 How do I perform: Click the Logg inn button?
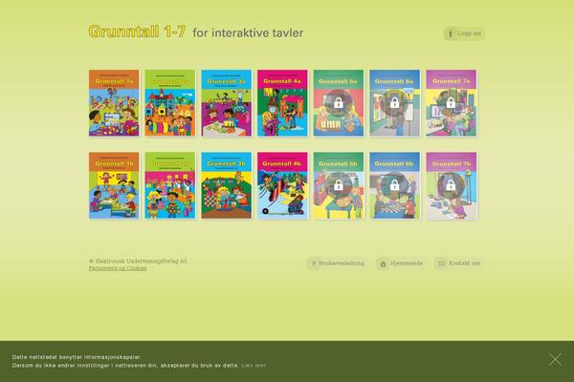click(x=464, y=33)
